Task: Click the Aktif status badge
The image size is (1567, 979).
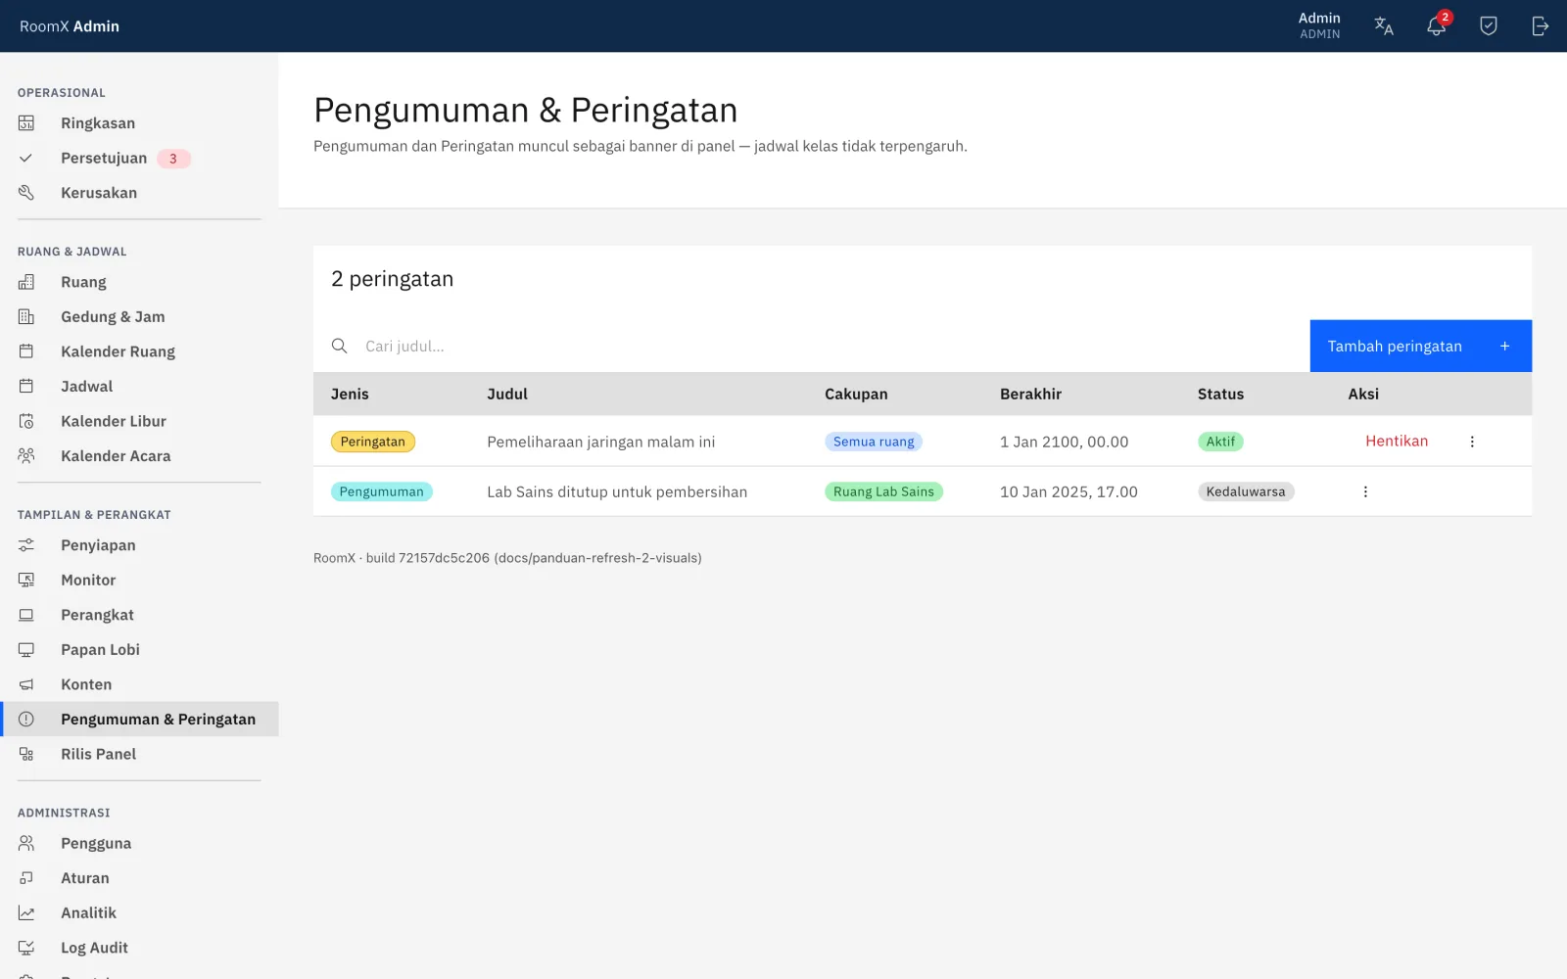Action: coord(1220,442)
